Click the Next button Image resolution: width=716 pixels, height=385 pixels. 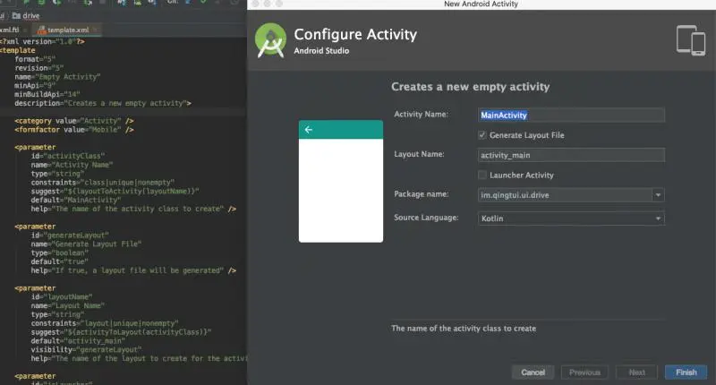636,372
